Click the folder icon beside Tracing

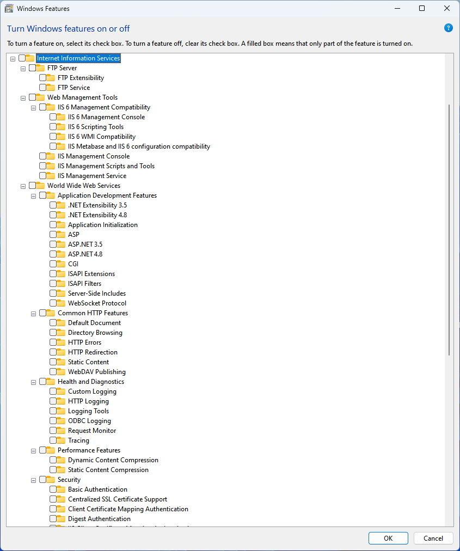(61, 440)
